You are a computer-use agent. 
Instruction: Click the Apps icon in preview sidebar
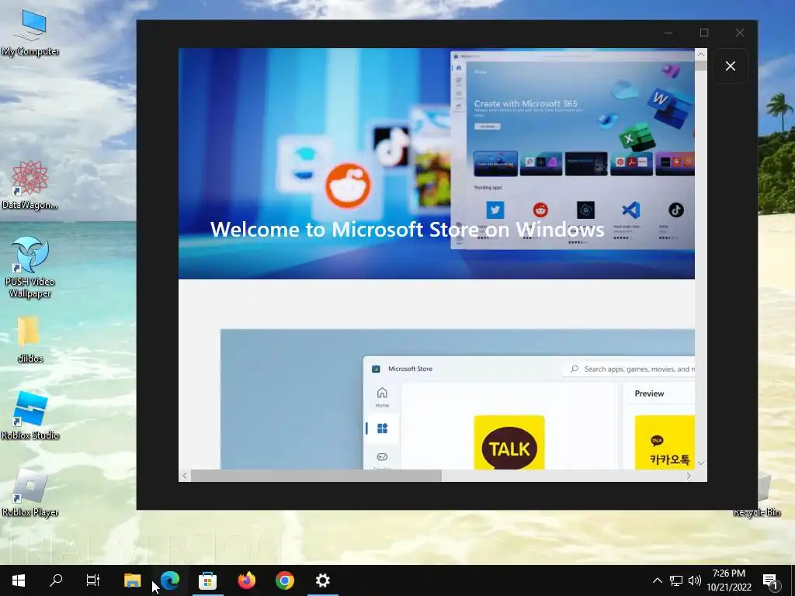382,428
